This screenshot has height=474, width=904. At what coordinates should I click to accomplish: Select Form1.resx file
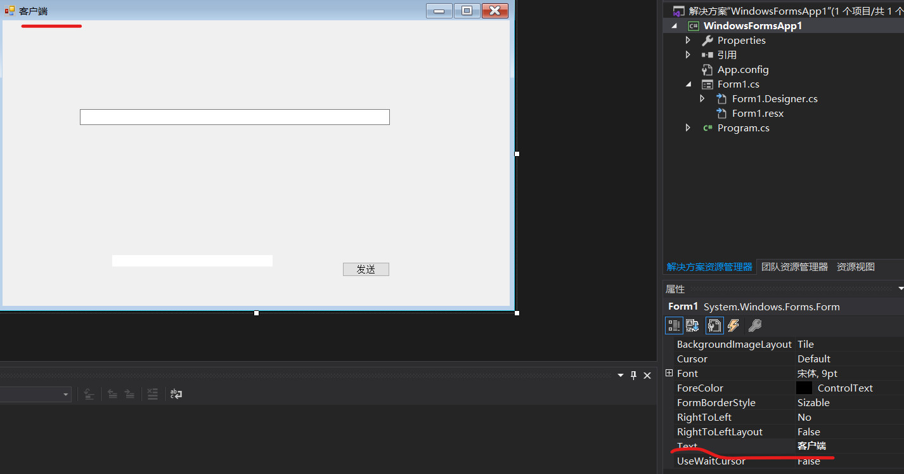pyautogui.click(x=758, y=113)
